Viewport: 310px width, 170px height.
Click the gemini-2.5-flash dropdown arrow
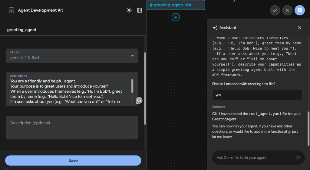pyautogui.click(x=132, y=56)
